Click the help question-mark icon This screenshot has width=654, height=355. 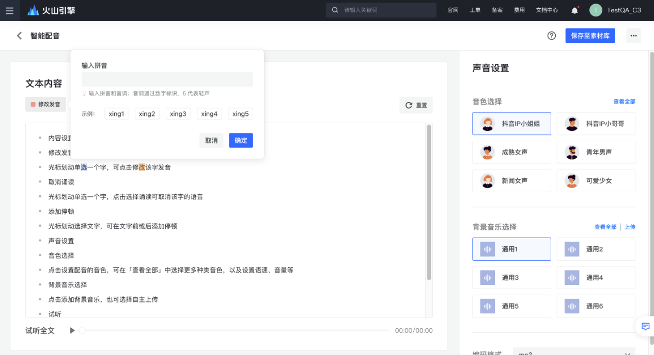(551, 36)
